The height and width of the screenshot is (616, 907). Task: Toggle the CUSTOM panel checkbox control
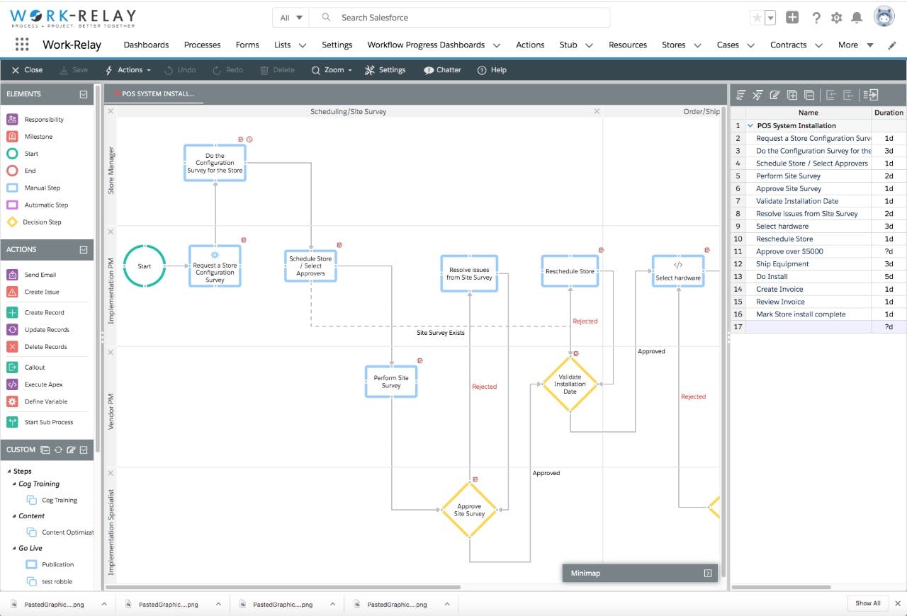pyautogui.click(x=84, y=449)
